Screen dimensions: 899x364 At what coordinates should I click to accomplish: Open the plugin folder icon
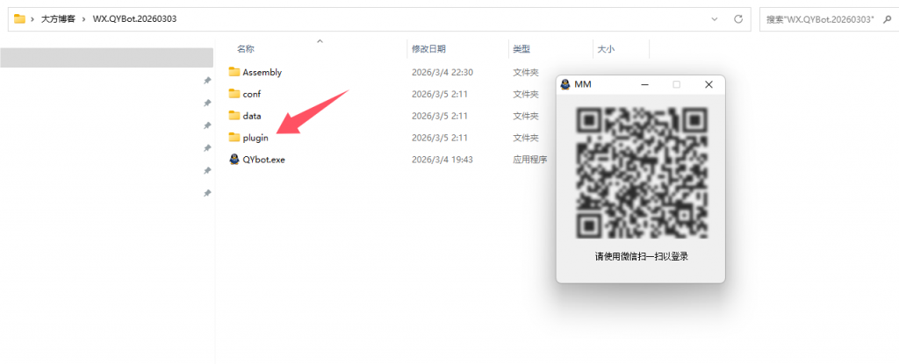pos(234,137)
